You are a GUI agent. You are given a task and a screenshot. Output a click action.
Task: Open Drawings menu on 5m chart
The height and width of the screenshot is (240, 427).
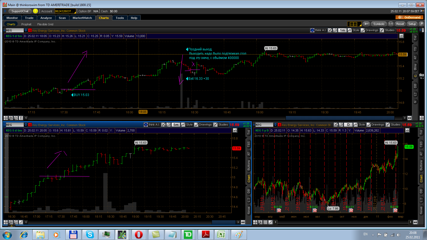(x=203, y=125)
